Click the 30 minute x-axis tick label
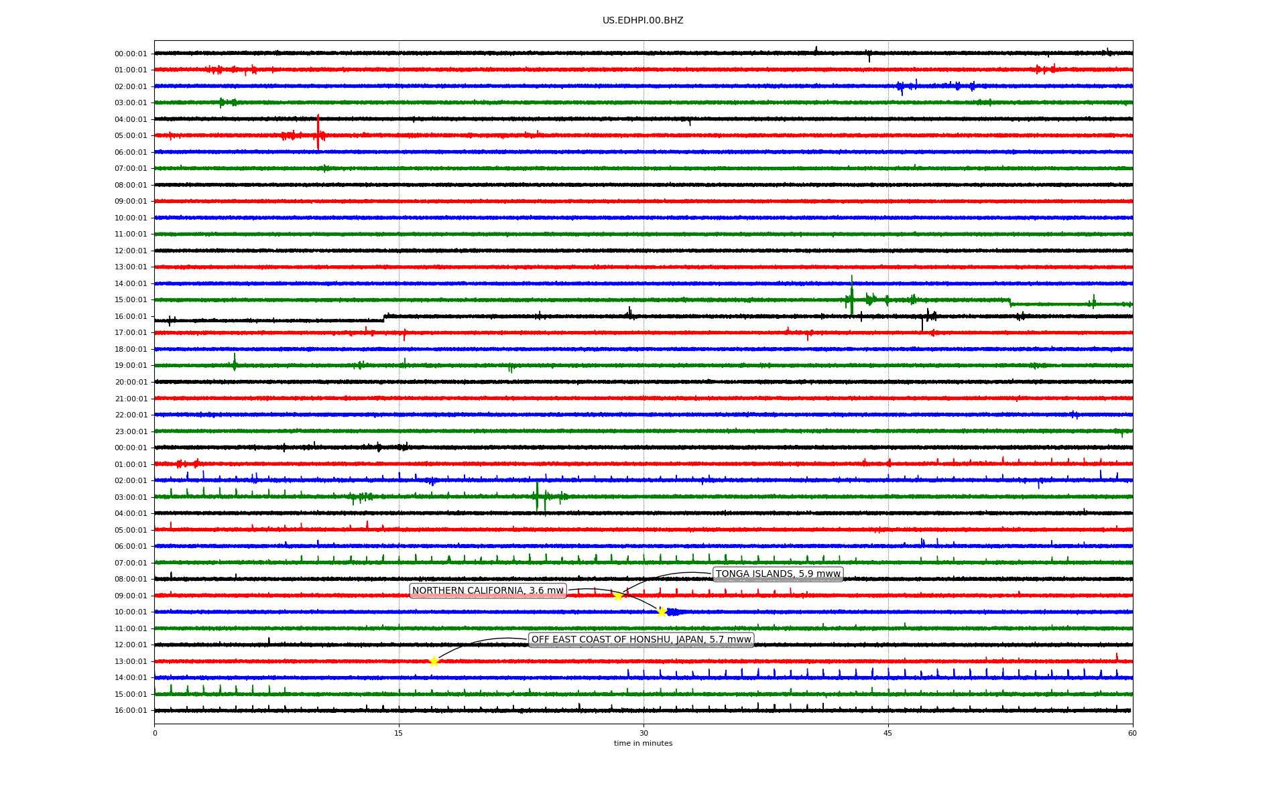This screenshot has width=1287, height=804. tap(643, 733)
